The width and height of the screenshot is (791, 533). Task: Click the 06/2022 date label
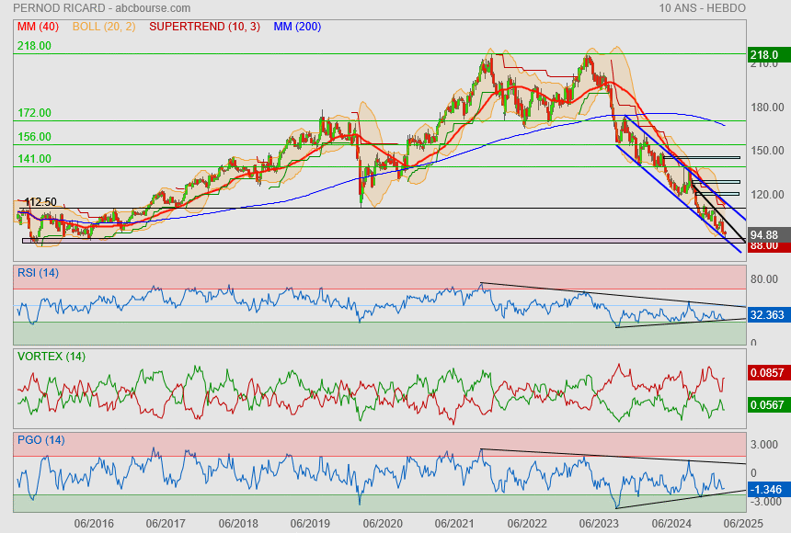pos(527,524)
